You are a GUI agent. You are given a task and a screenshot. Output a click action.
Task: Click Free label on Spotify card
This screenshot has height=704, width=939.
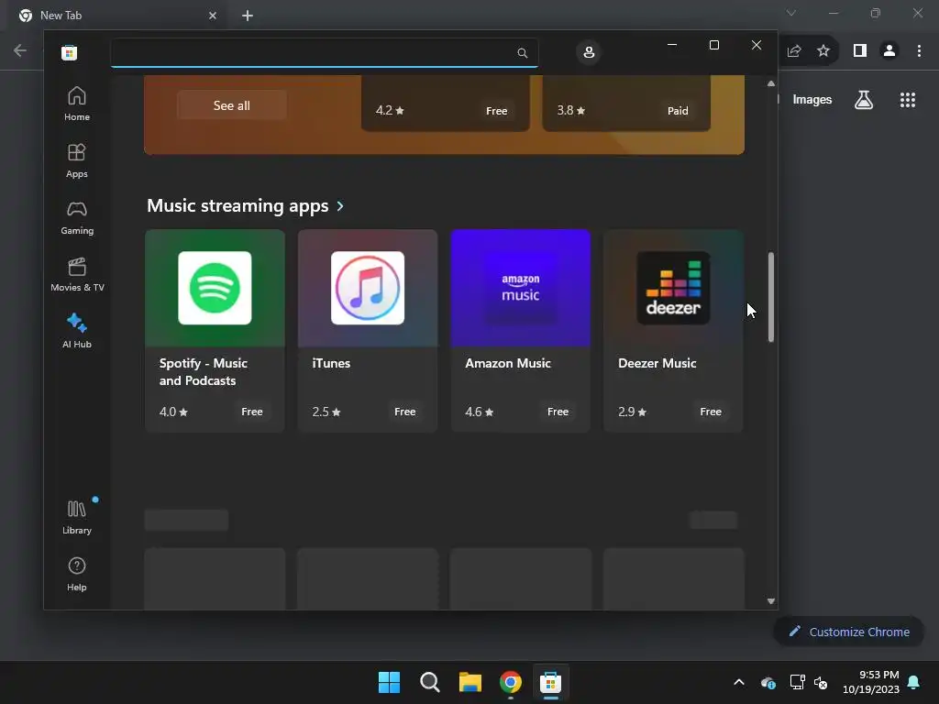tap(252, 412)
